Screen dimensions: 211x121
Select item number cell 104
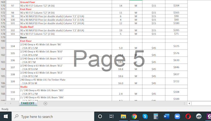coord(13,46)
